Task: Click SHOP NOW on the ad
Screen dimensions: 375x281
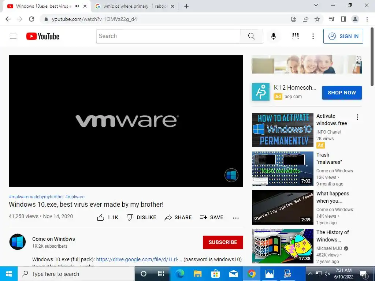Action: point(342,93)
